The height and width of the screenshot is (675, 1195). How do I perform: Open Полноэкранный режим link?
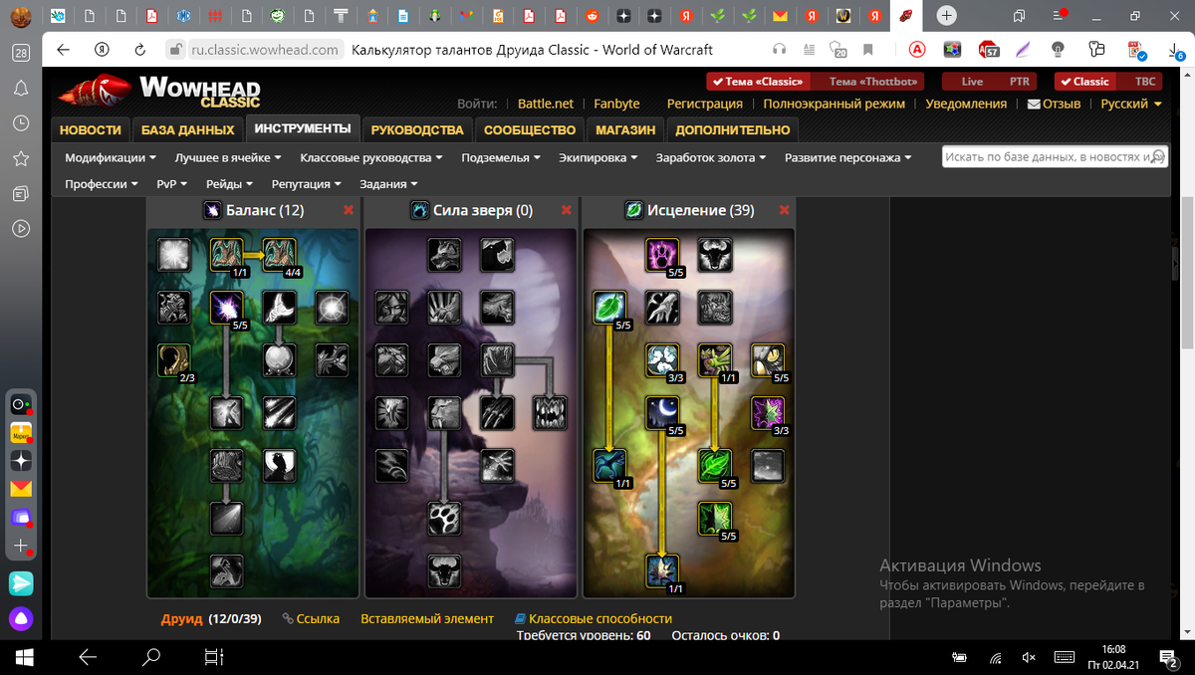point(834,104)
